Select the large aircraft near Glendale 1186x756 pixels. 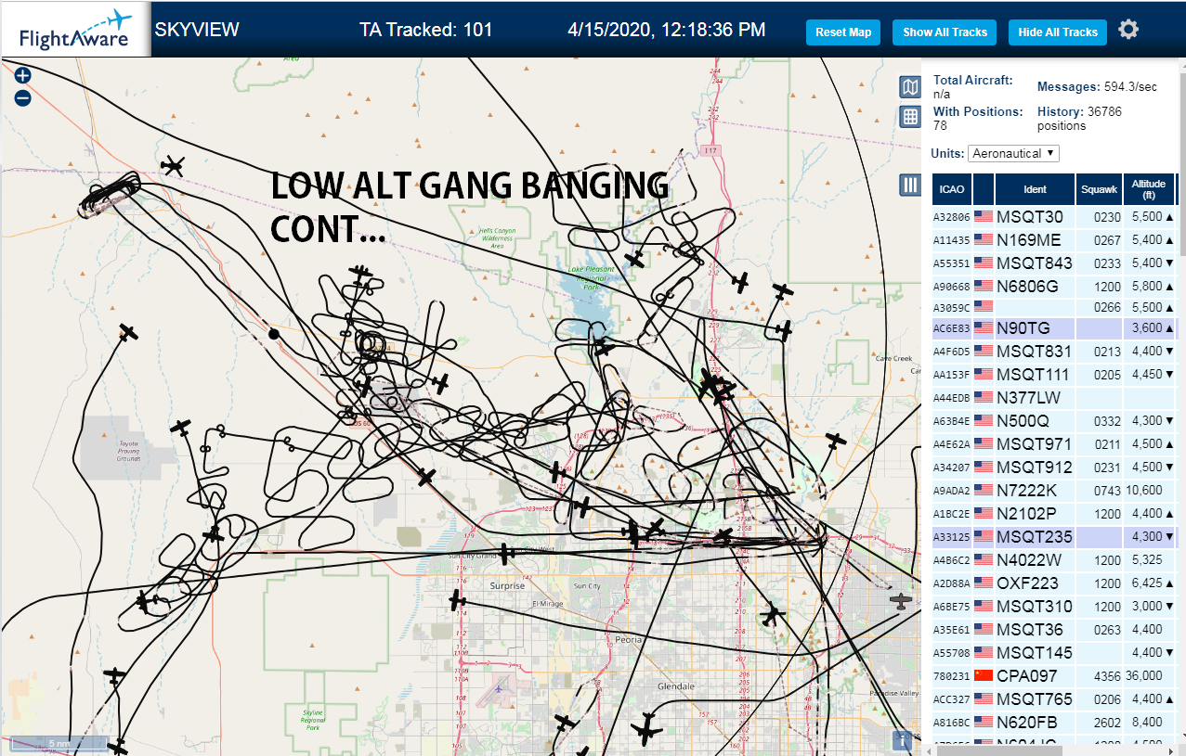[x=647, y=729]
